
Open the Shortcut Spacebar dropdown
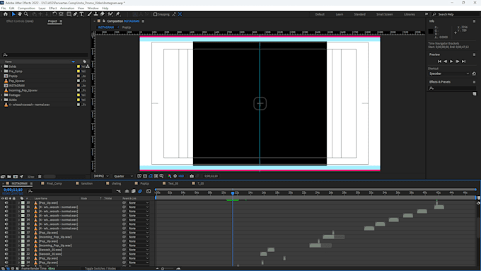(449, 74)
